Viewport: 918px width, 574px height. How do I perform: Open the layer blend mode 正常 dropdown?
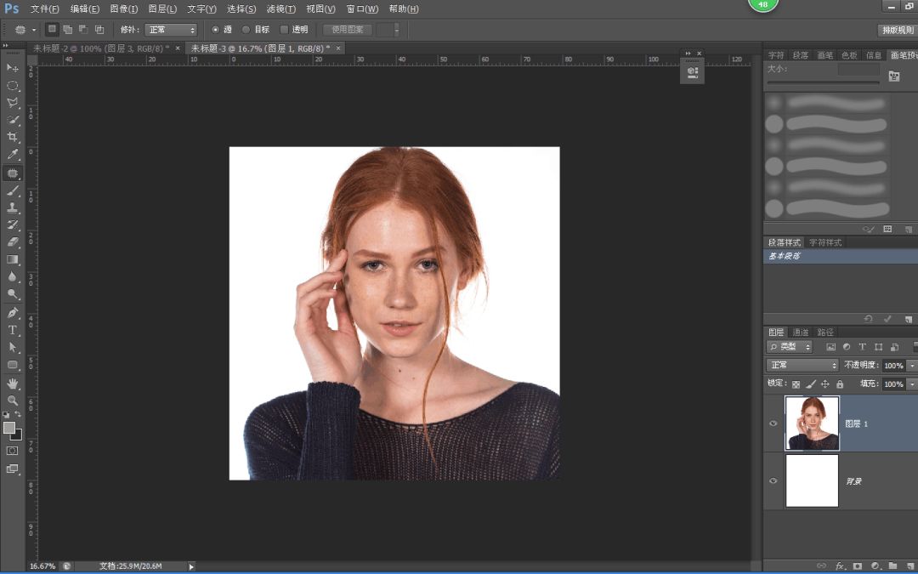(802, 365)
